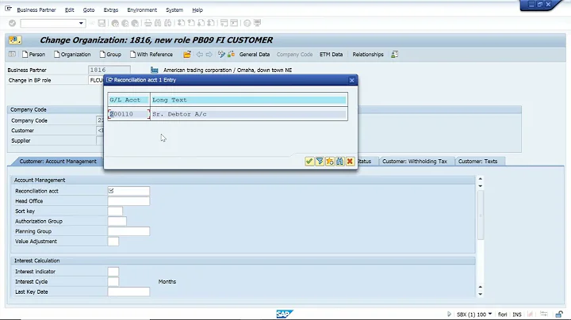Image resolution: width=571 pixels, height=320 pixels.
Task: Click the Print icon
Action: [148, 23]
